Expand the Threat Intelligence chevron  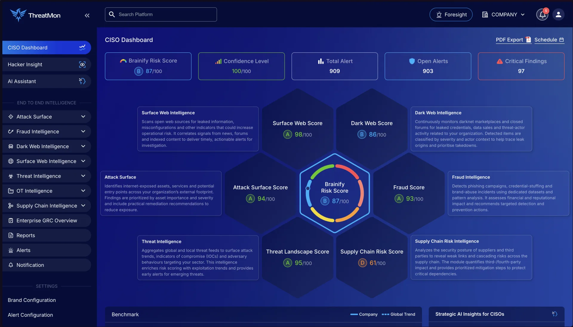click(x=83, y=176)
